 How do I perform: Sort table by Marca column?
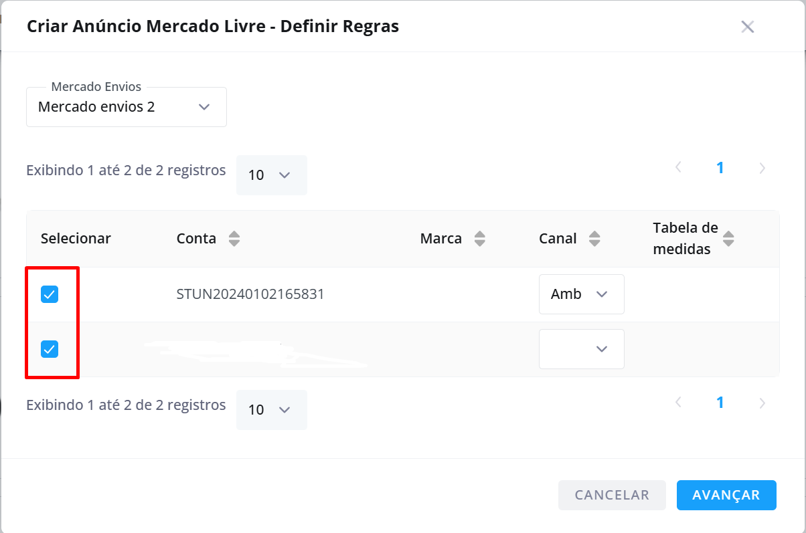pos(479,239)
